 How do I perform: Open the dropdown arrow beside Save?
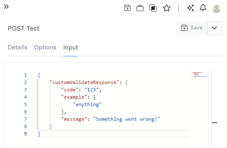(214, 29)
